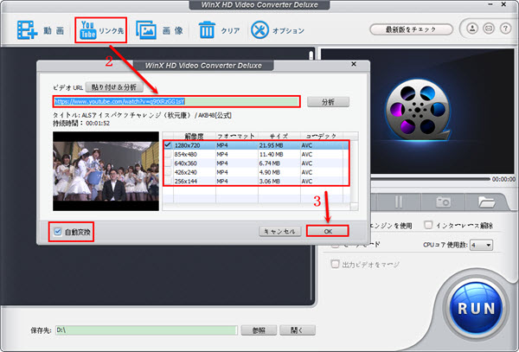This screenshot has width=519, height=352.
Task: Open help via question mark icon
Action: click(x=505, y=29)
